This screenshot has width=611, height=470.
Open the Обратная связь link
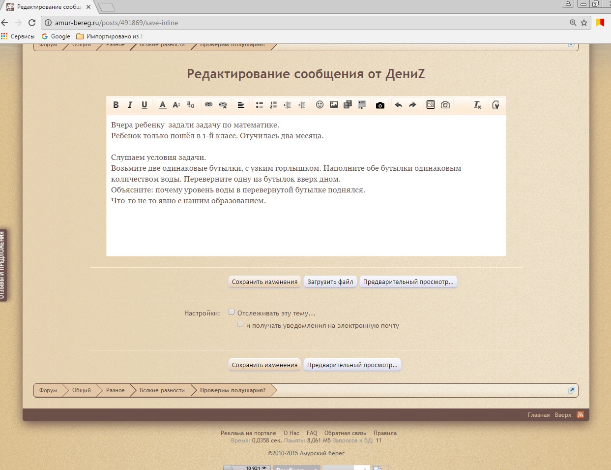point(345,433)
